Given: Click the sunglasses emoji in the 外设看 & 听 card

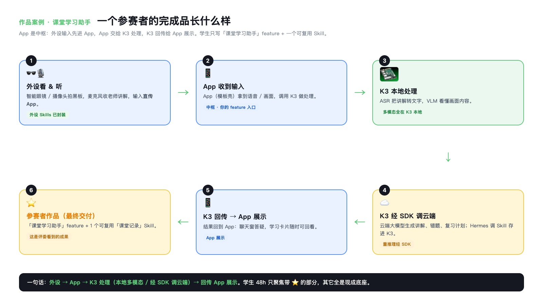Looking at the screenshot, I should pos(31,73).
